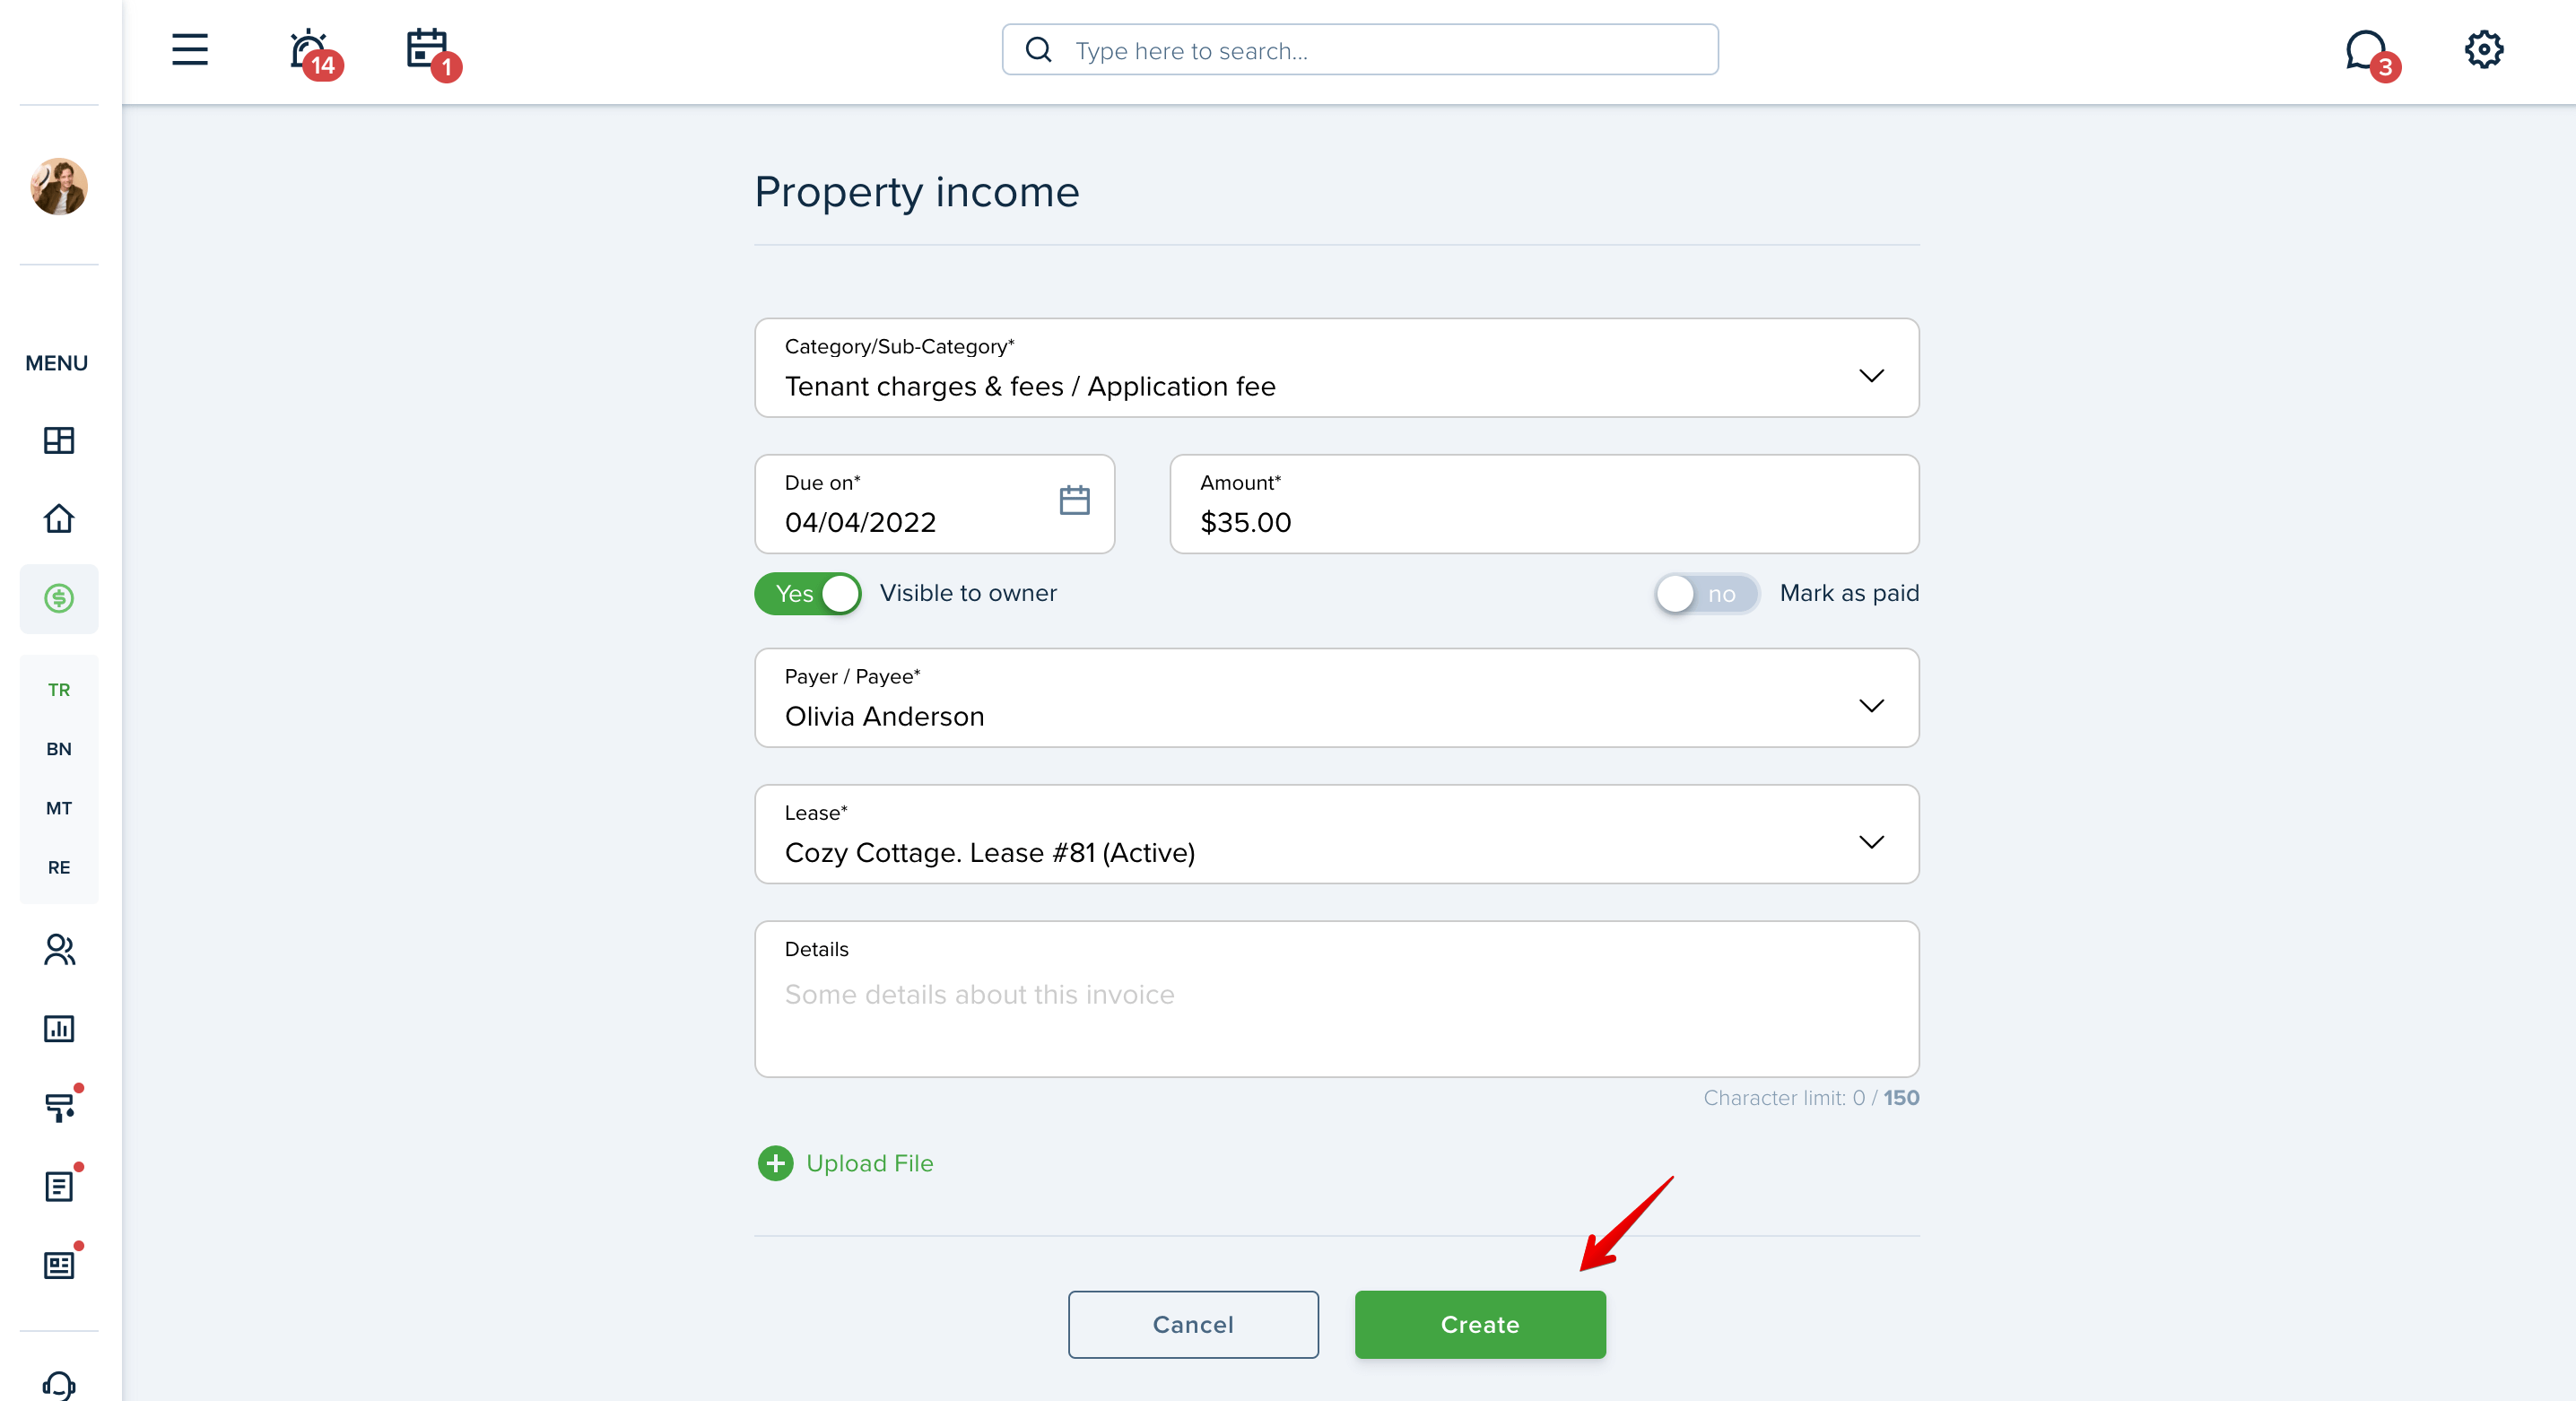Image resolution: width=2576 pixels, height=1401 pixels.
Task: Open the settings gear icon
Action: pyautogui.click(x=2483, y=49)
